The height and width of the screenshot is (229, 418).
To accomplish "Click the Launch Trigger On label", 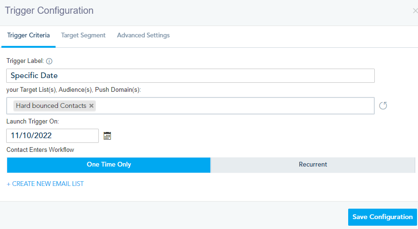I will pyautogui.click(x=32, y=122).
